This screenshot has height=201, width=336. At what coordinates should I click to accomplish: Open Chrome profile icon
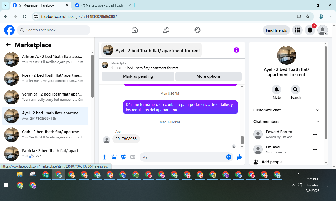pos(321,16)
